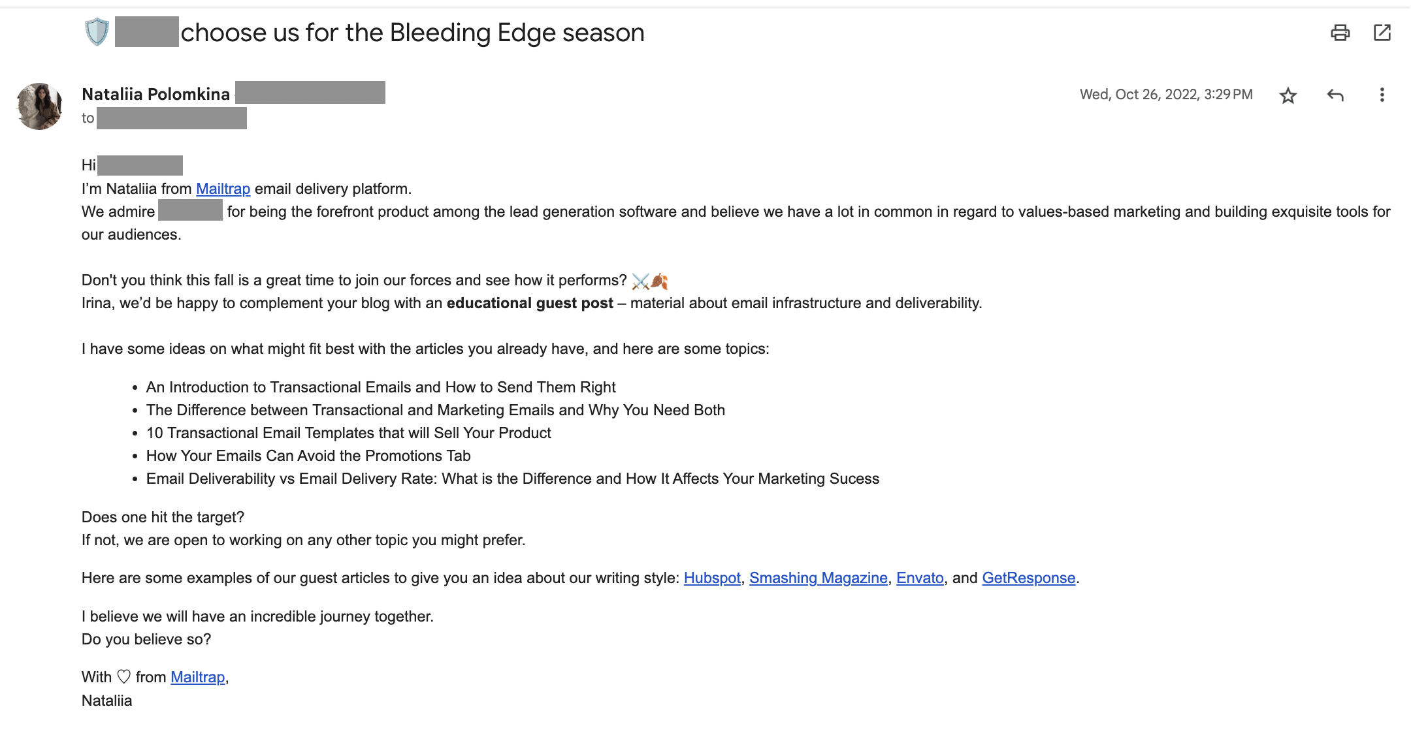The height and width of the screenshot is (743, 1411).
Task: Click the heart symbol in the signature
Action: pos(122,676)
